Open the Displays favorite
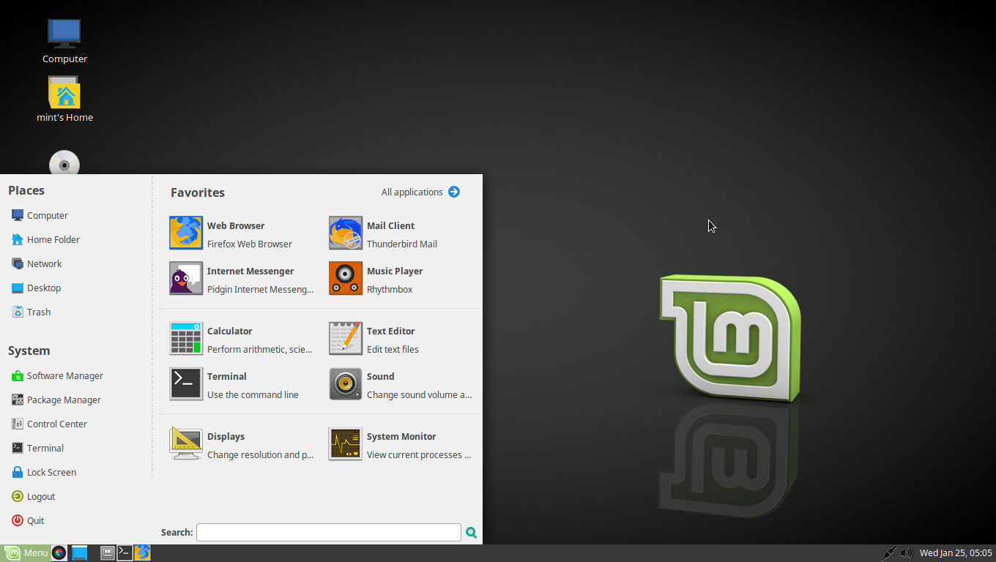The height and width of the screenshot is (562, 996). tap(241, 444)
